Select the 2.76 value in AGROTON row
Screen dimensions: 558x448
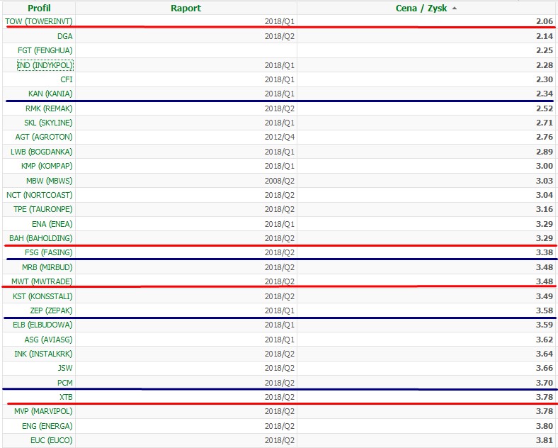(545, 137)
